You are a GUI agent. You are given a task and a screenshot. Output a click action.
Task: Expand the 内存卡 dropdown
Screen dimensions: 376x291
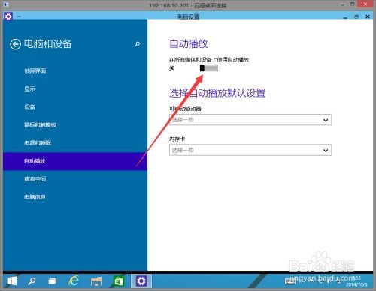coord(250,150)
